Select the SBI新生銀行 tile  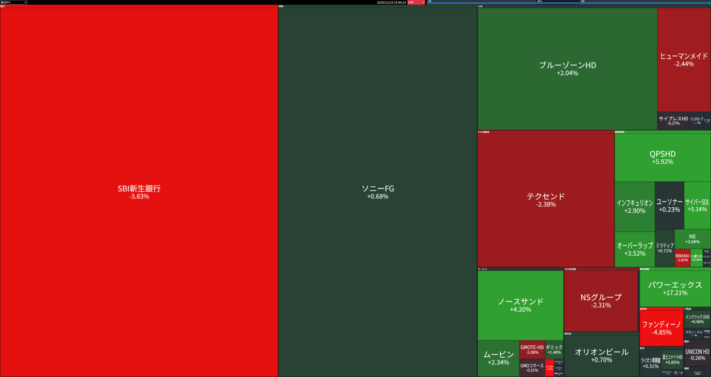click(139, 192)
